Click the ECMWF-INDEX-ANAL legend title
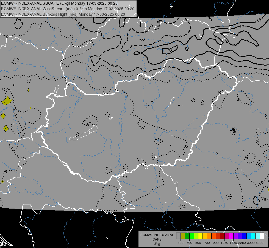 (x=157, y=235)
